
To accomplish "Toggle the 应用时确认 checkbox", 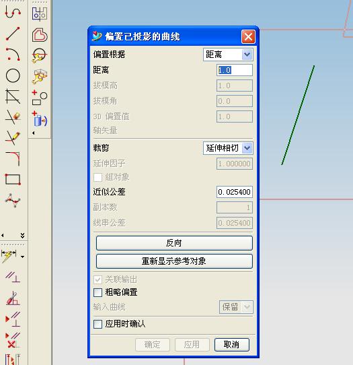I will pyautogui.click(x=98, y=324).
